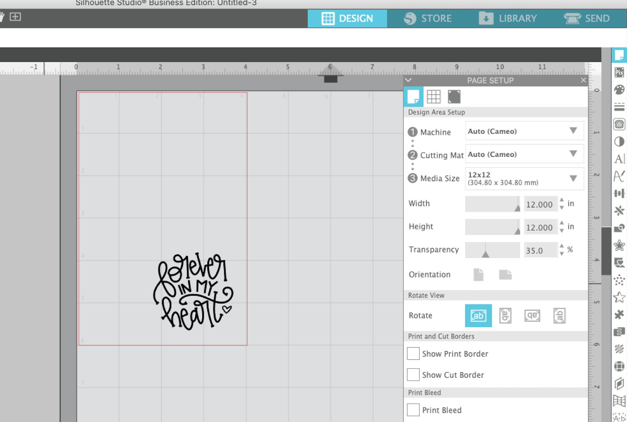Switch to the grid settings tab in Page Setup
This screenshot has height=422, width=627.
433,96
